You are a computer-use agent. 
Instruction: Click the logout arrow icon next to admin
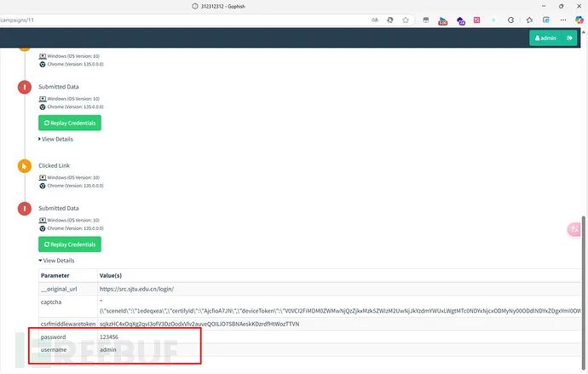pos(569,37)
